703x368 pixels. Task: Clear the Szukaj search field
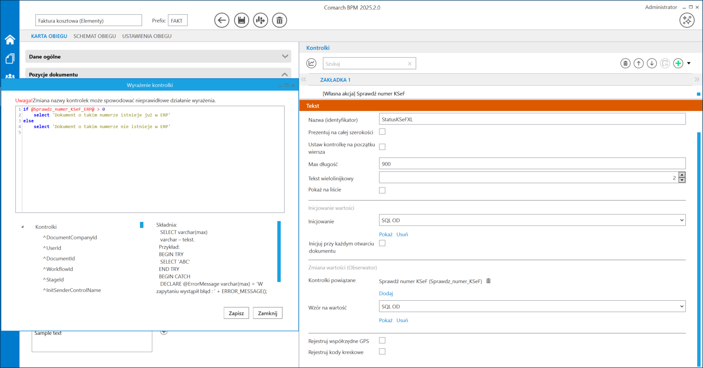[410, 64]
